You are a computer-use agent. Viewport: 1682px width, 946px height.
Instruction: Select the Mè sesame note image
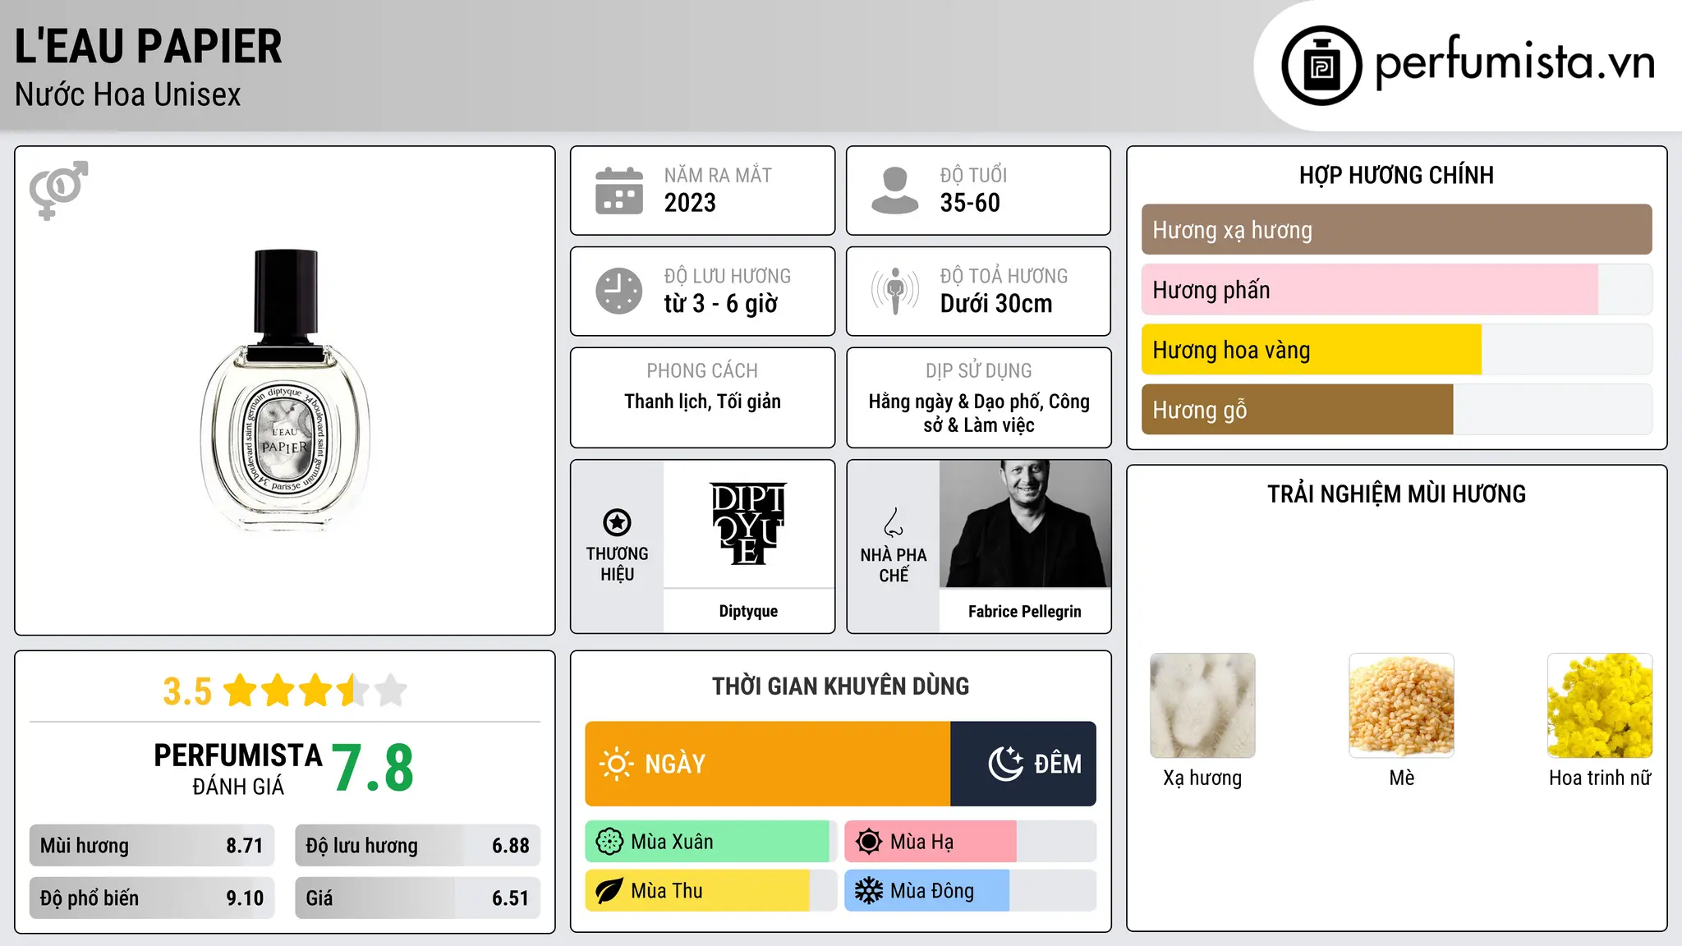[x=1401, y=705]
